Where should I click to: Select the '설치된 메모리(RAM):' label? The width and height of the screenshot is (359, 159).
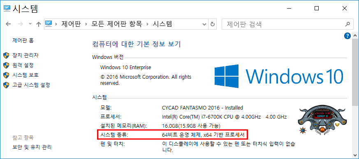tap(123, 126)
